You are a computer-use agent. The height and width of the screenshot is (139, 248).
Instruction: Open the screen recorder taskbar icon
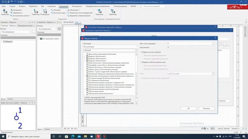104,136
